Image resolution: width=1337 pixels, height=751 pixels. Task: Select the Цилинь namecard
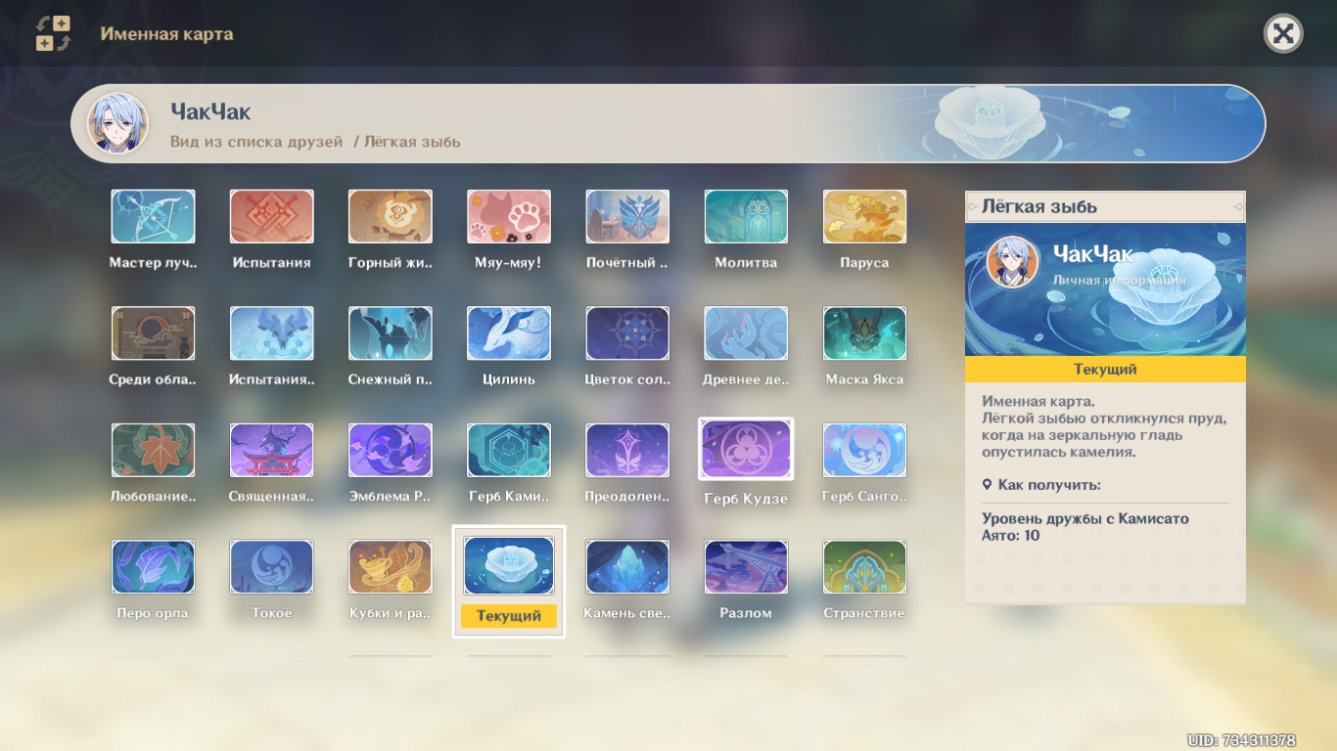click(x=508, y=333)
